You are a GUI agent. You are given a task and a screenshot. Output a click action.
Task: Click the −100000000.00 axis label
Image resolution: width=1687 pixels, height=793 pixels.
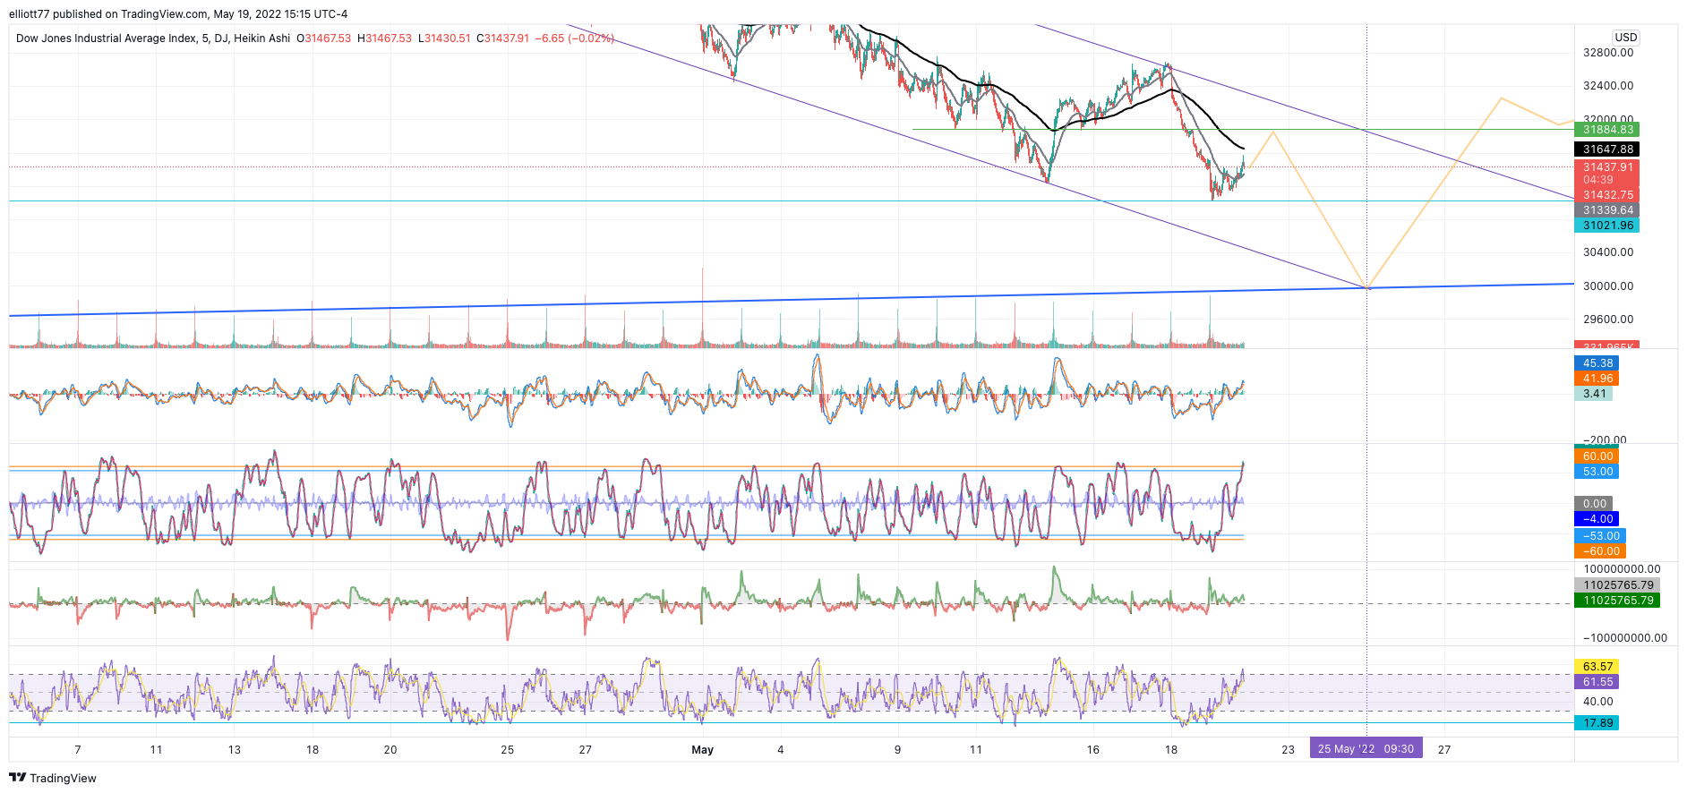(x=1624, y=638)
